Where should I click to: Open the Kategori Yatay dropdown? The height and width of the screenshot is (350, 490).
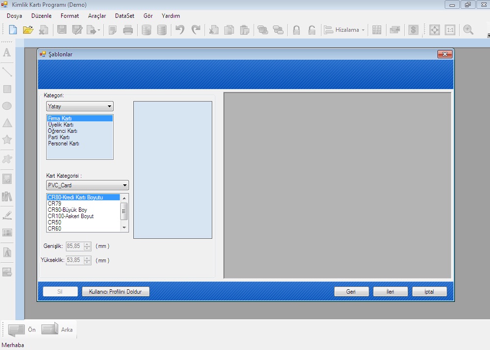80,106
